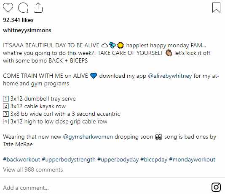Open comments via speech bubble icon
225x194 pixels.
[23, 8]
